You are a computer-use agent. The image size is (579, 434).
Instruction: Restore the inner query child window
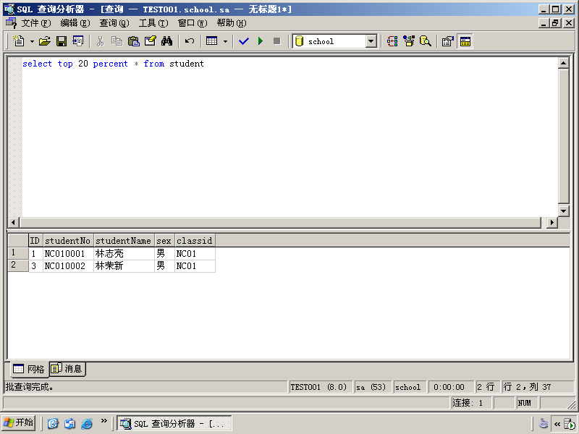555,23
